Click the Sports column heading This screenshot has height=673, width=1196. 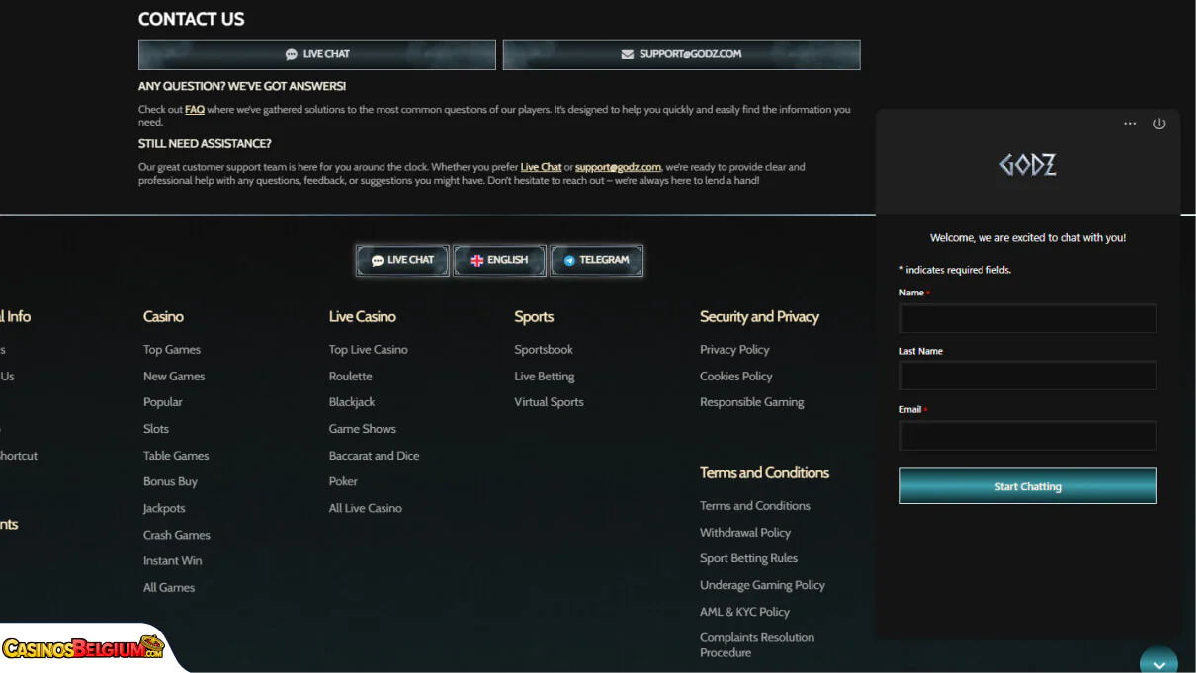point(534,317)
